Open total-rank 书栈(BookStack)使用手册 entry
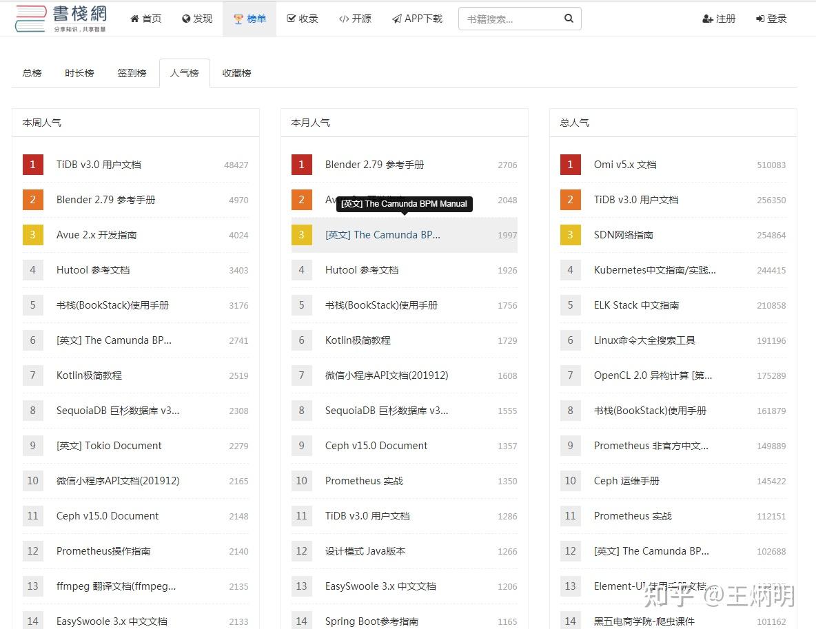This screenshot has height=629, width=816. (x=650, y=411)
